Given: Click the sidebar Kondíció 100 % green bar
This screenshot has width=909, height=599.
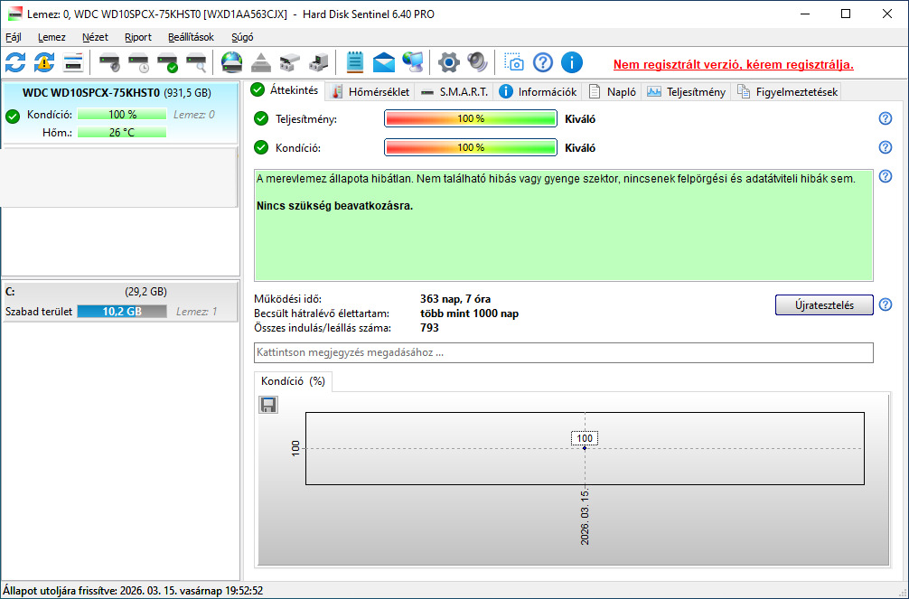Looking at the screenshot, I should click(122, 114).
